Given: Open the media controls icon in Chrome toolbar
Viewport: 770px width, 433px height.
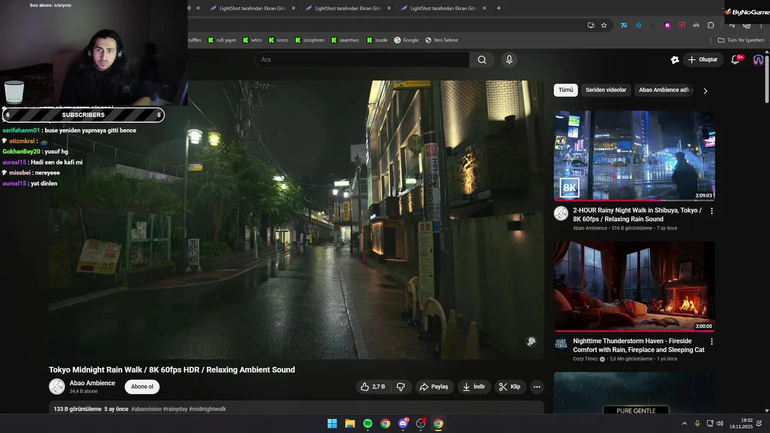Looking at the screenshot, I should click(x=732, y=25).
